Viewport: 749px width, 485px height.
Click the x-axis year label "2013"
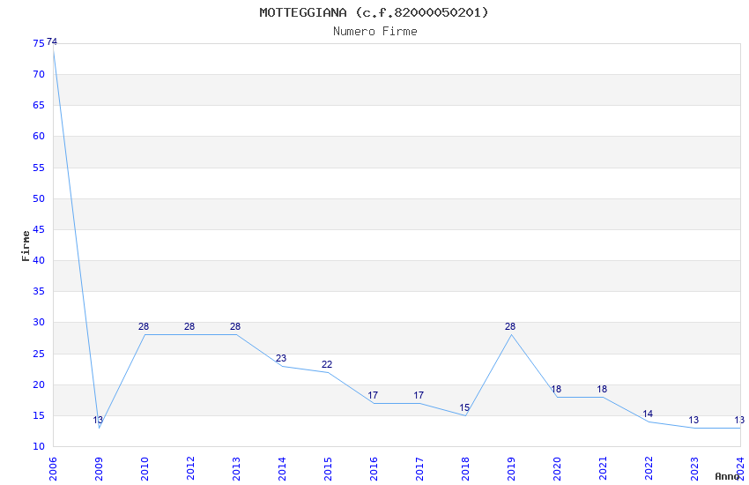[236, 469]
